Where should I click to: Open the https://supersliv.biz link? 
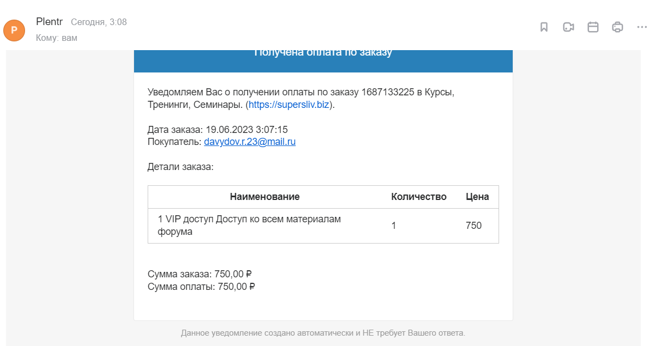coord(289,105)
